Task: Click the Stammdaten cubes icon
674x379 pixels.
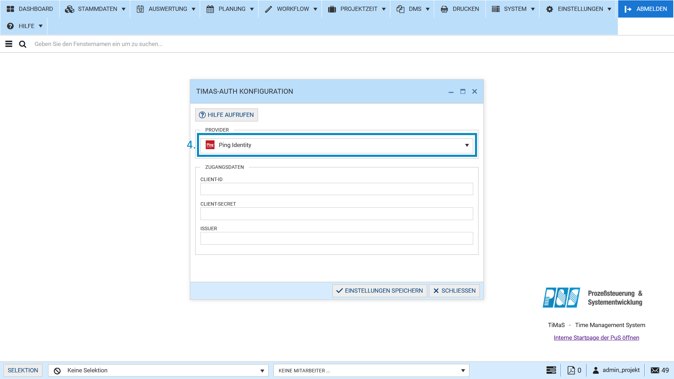Action: [x=70, y=9]
